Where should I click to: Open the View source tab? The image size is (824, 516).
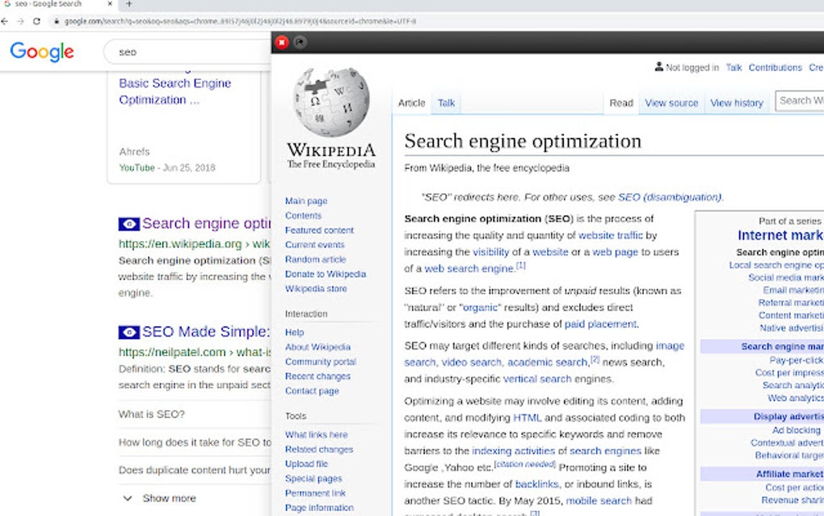671,103
